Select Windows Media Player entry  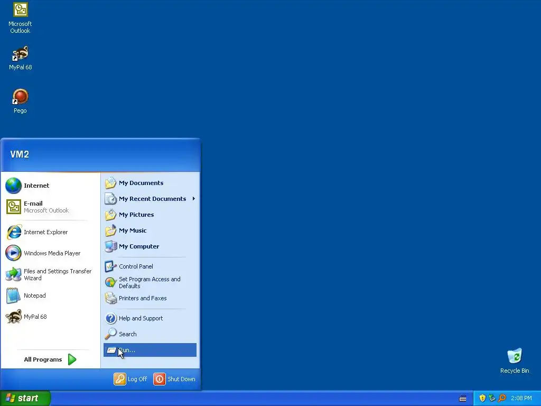click(x=51, y=253)
